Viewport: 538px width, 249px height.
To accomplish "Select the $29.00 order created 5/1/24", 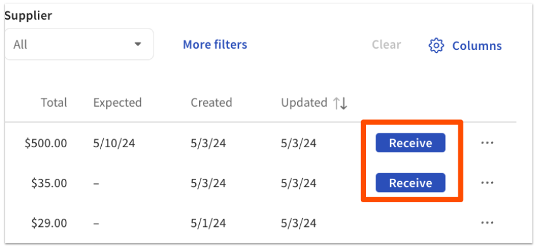I will click(x=260, y=223).
